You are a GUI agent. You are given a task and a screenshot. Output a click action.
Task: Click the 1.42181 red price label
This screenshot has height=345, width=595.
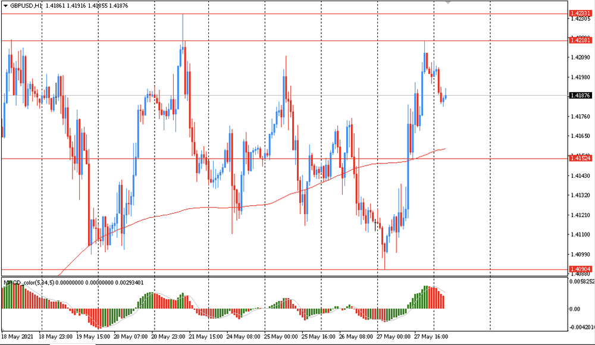pyautogui.click(x=580, y=40)
